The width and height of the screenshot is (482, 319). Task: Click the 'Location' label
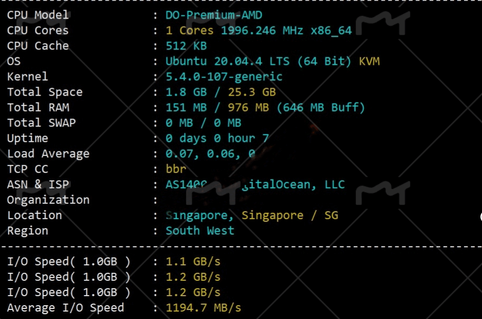(x=34, y=215)
